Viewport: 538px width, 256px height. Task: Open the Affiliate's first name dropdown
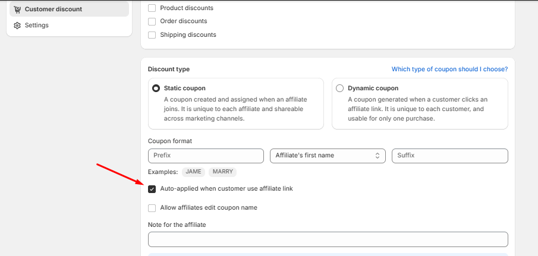pyautogui.click(x=328, y=156)
